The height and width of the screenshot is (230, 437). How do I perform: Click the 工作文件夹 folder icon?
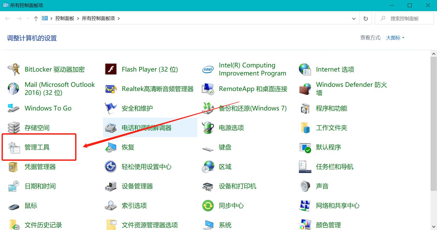click(305, 128)
